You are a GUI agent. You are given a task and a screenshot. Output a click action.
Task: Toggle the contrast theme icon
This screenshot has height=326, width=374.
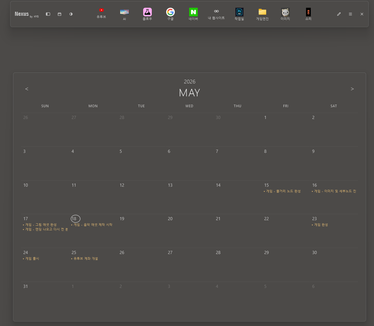[71, 14]
